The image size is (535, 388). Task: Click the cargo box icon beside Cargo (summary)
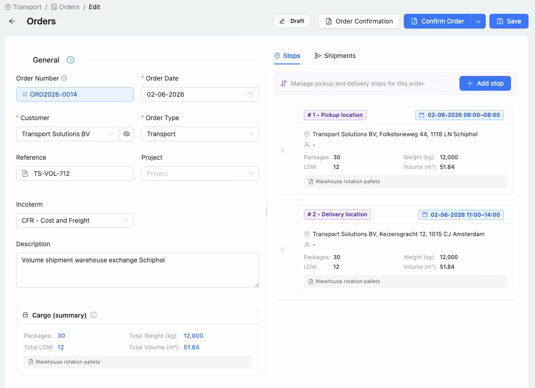pos(25,315)
